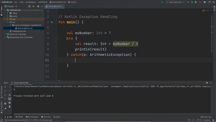Select the StartingPointKt tab in Run panel
The width and height of the screenshot is (216, 122).
point(21,83)
